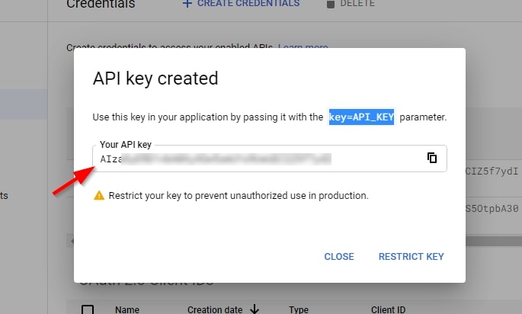Copy the API key with the copy icon
Screen dimensions: 522x314
[432, 159]
